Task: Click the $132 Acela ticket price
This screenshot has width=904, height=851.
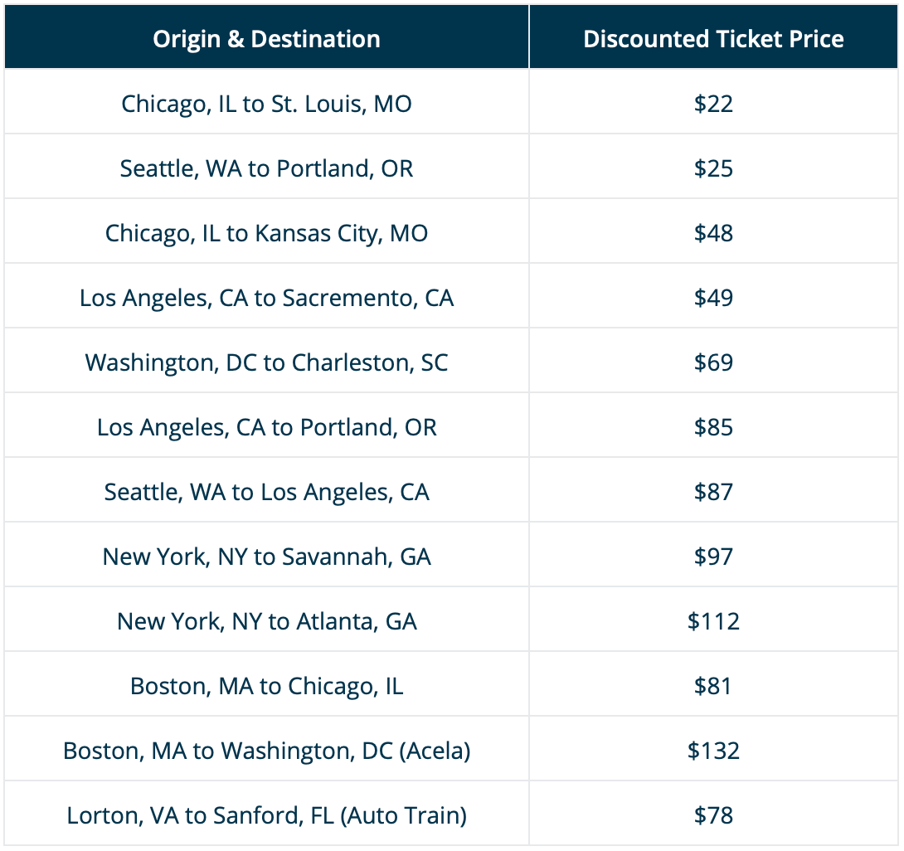Action: point(713,751)
